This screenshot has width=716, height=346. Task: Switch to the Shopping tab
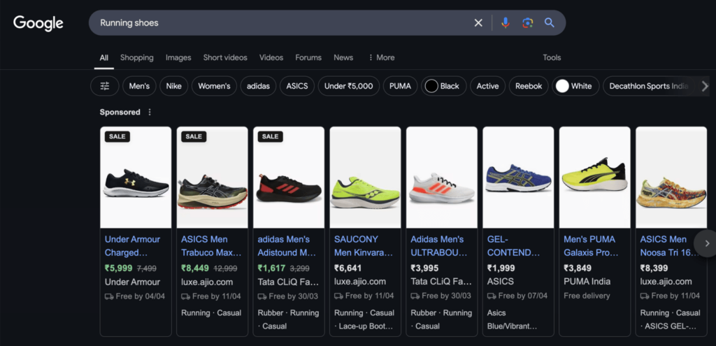(x=137, y=57)
